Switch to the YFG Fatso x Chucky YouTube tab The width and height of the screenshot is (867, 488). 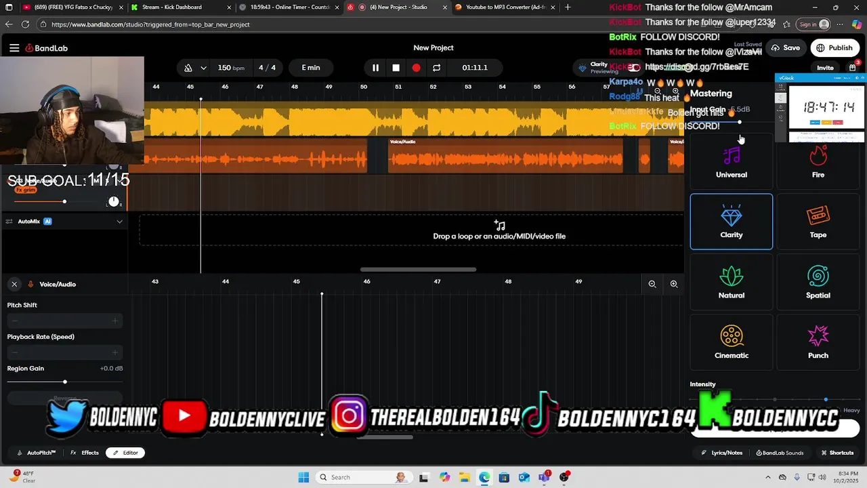[71, 7]
